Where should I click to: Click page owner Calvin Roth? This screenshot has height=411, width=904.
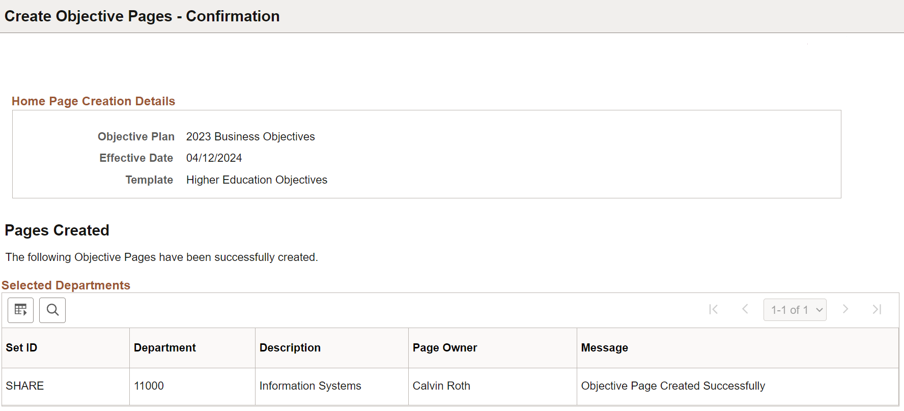(441, 386)
